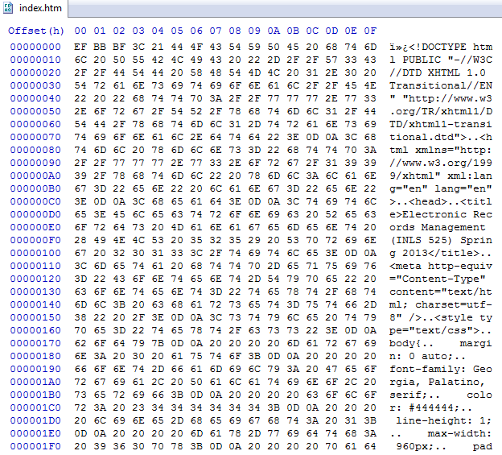Click the Offset(h) column header
The width and height of the screenshot is (502, 455).
coord(35,31)
